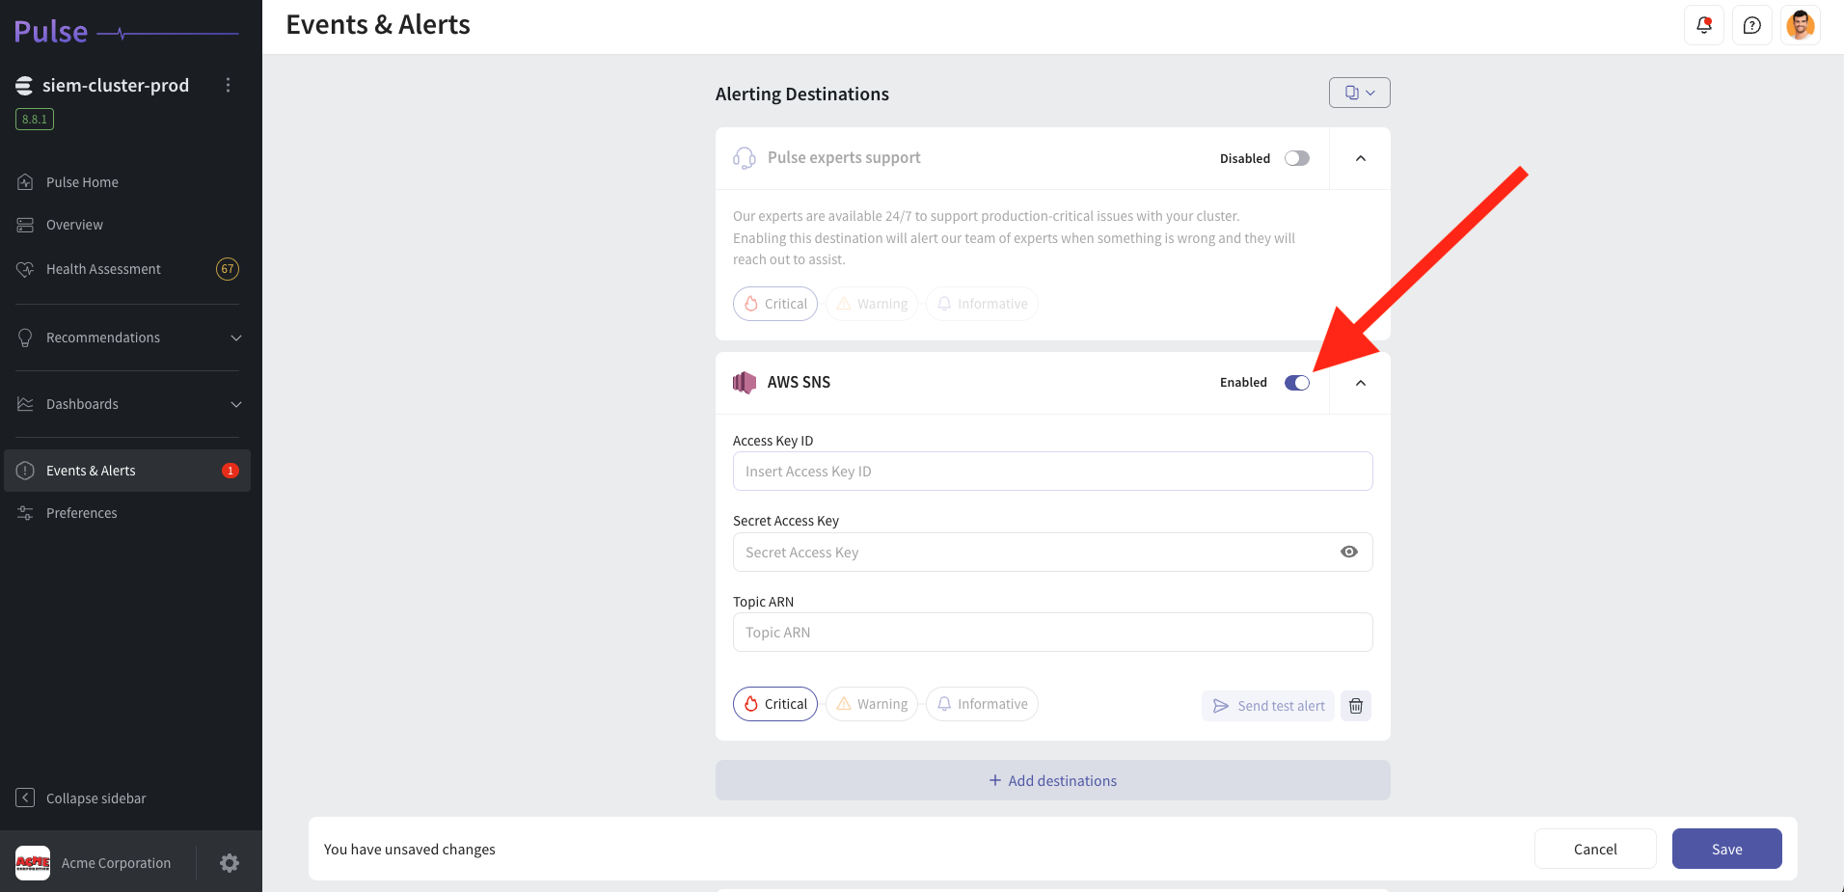Save the unsaved changes
Image resolution: width=1844 pixels, height=892 pixels.
[1725, 849]
